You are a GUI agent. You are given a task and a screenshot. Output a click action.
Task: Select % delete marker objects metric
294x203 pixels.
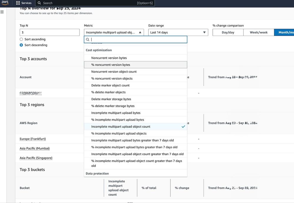click(x=135, y=92)
